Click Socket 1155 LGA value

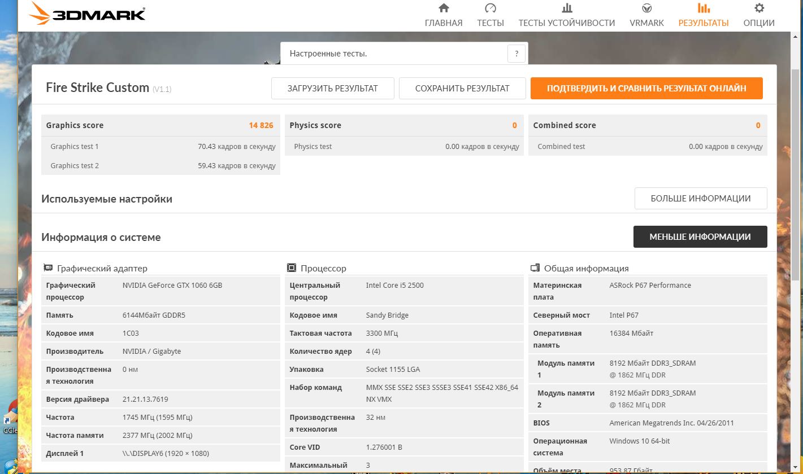[393, 369]
